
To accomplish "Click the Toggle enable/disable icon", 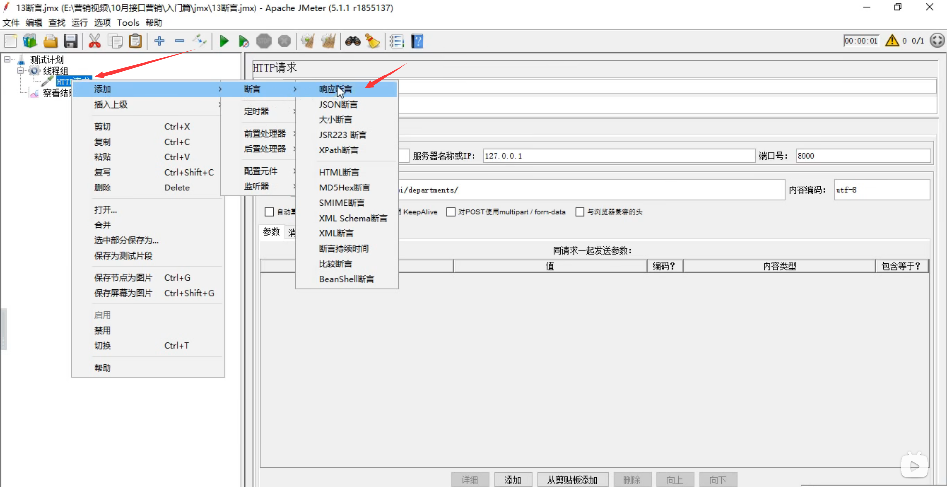I will [x=199, y=41].
